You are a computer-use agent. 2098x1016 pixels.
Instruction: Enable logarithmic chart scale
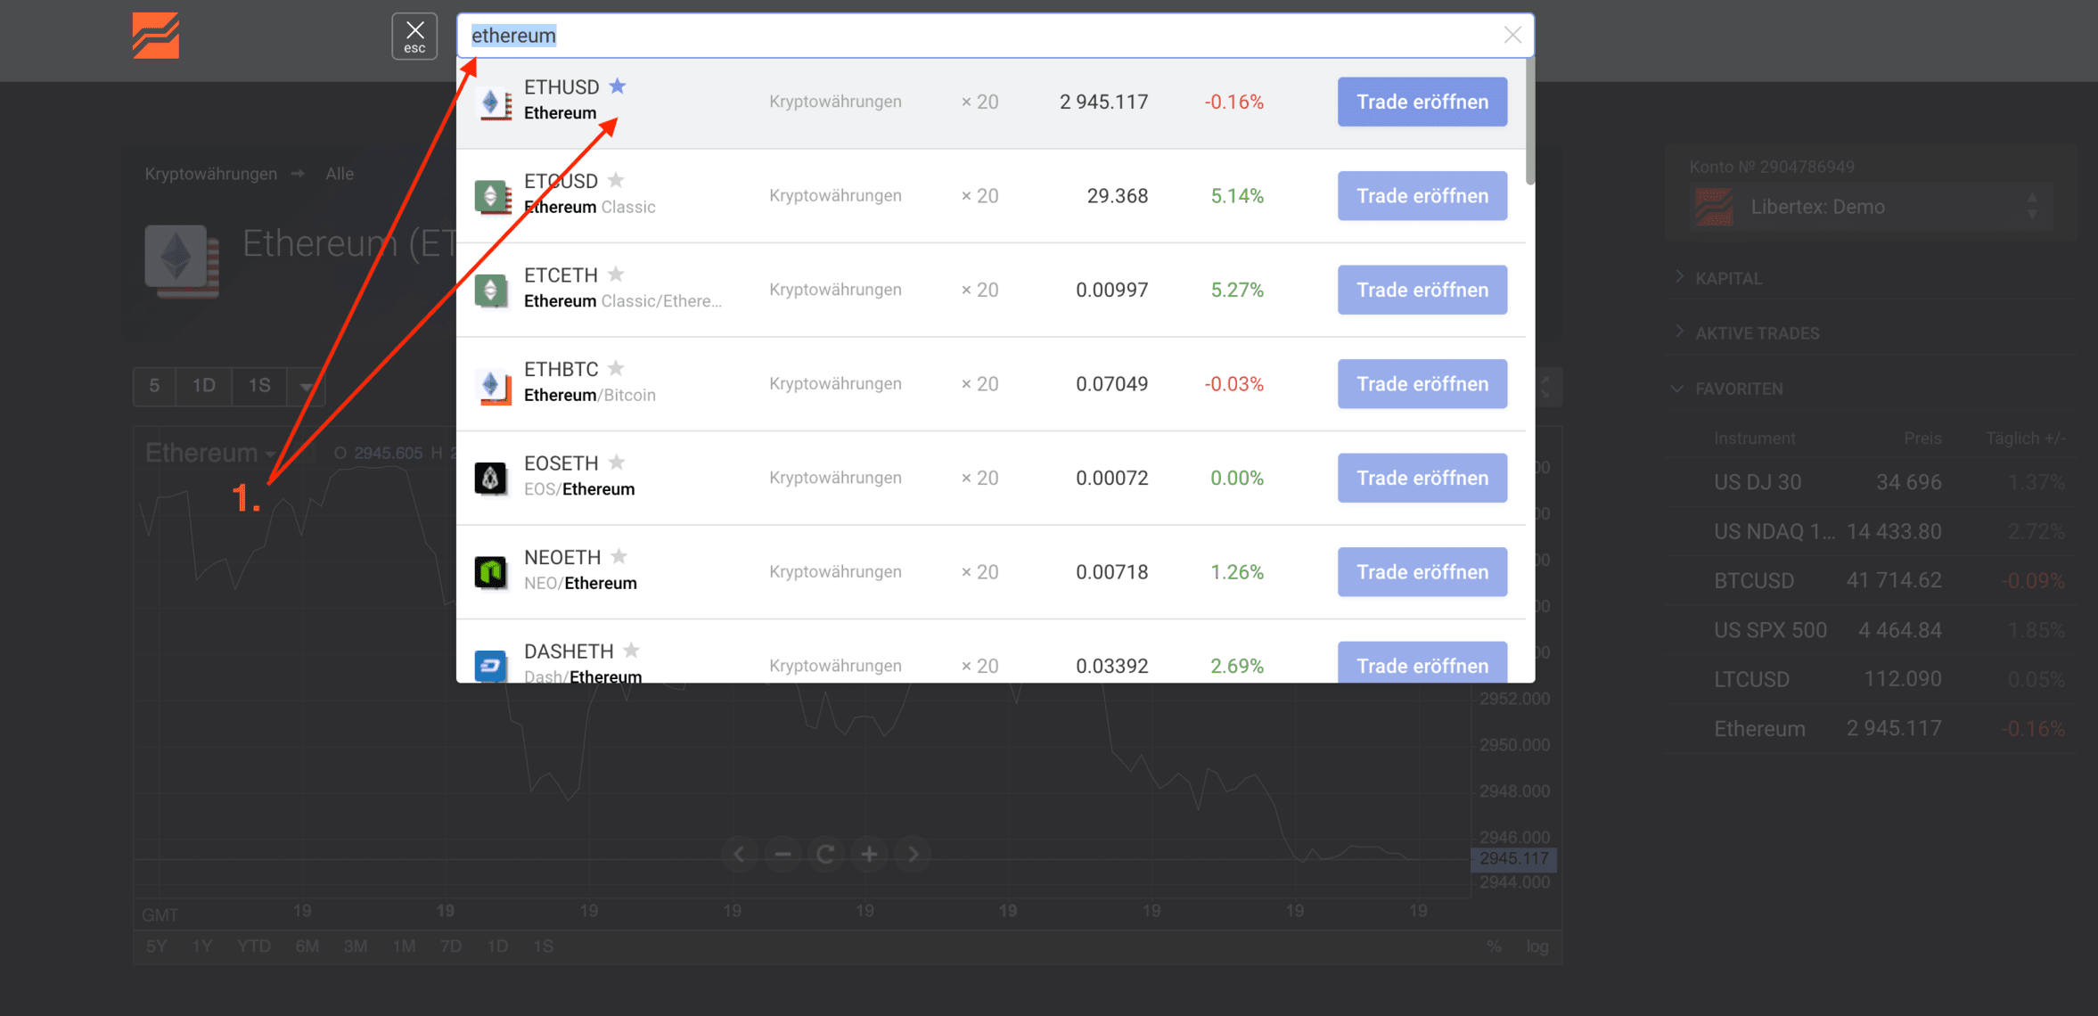point(1537,946)
